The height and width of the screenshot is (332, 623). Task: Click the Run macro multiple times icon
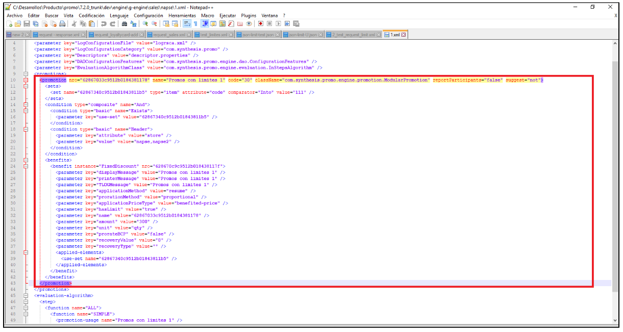point(287,24)
